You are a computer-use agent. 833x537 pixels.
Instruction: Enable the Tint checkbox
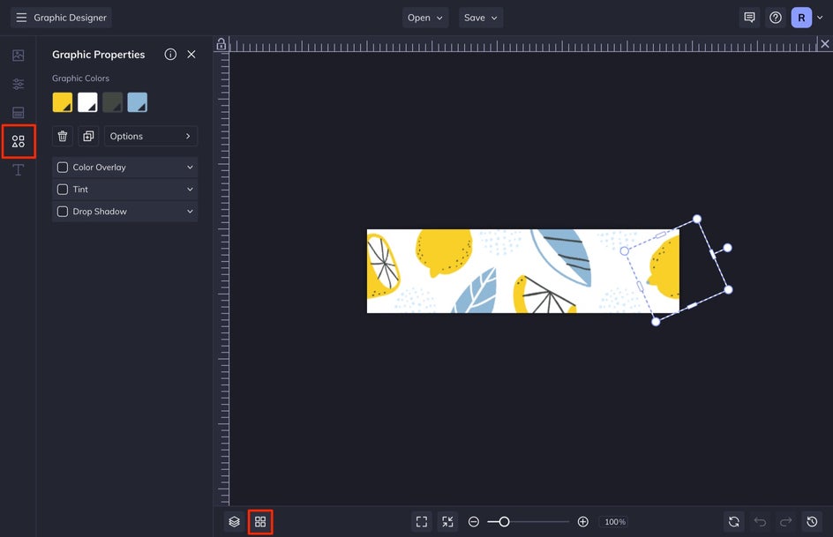(x=63, y=190)
